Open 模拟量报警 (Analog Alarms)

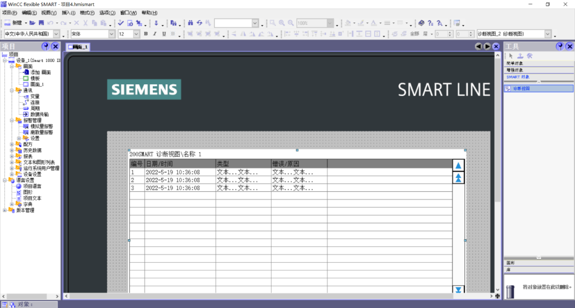25,126
